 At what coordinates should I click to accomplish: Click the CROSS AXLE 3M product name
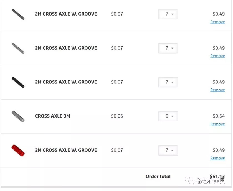(x=52, y=116)
